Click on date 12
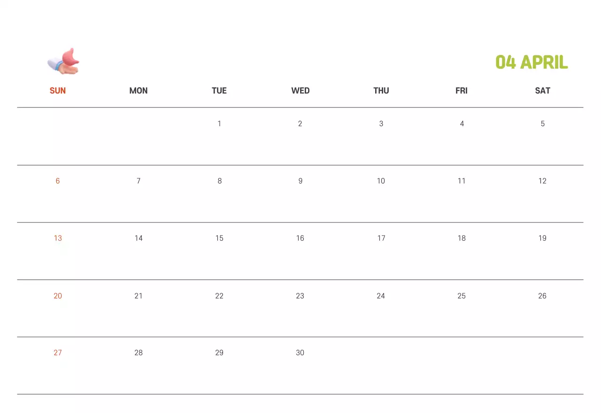This screenshot has width=601, height=413. (542, 181)
